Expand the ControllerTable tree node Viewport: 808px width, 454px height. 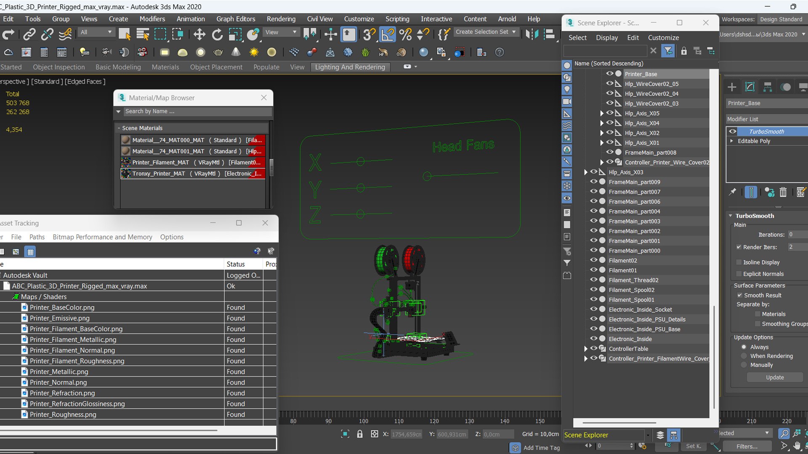point(585,349)
